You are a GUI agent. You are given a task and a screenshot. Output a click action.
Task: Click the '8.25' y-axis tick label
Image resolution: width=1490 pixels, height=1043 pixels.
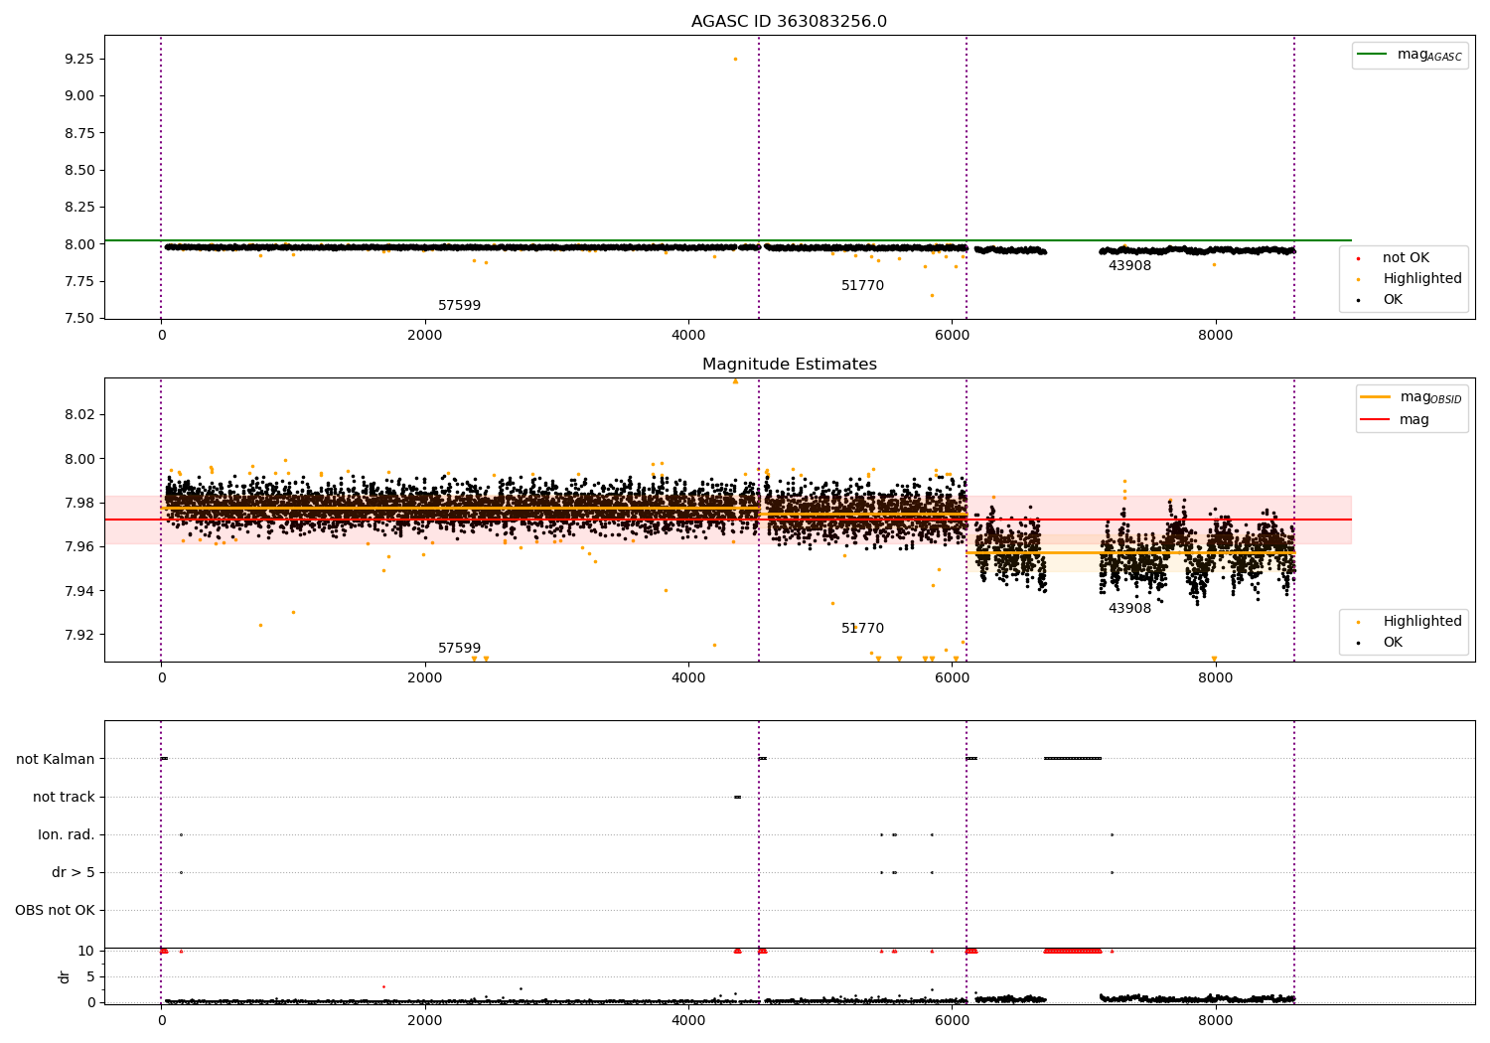78,207
